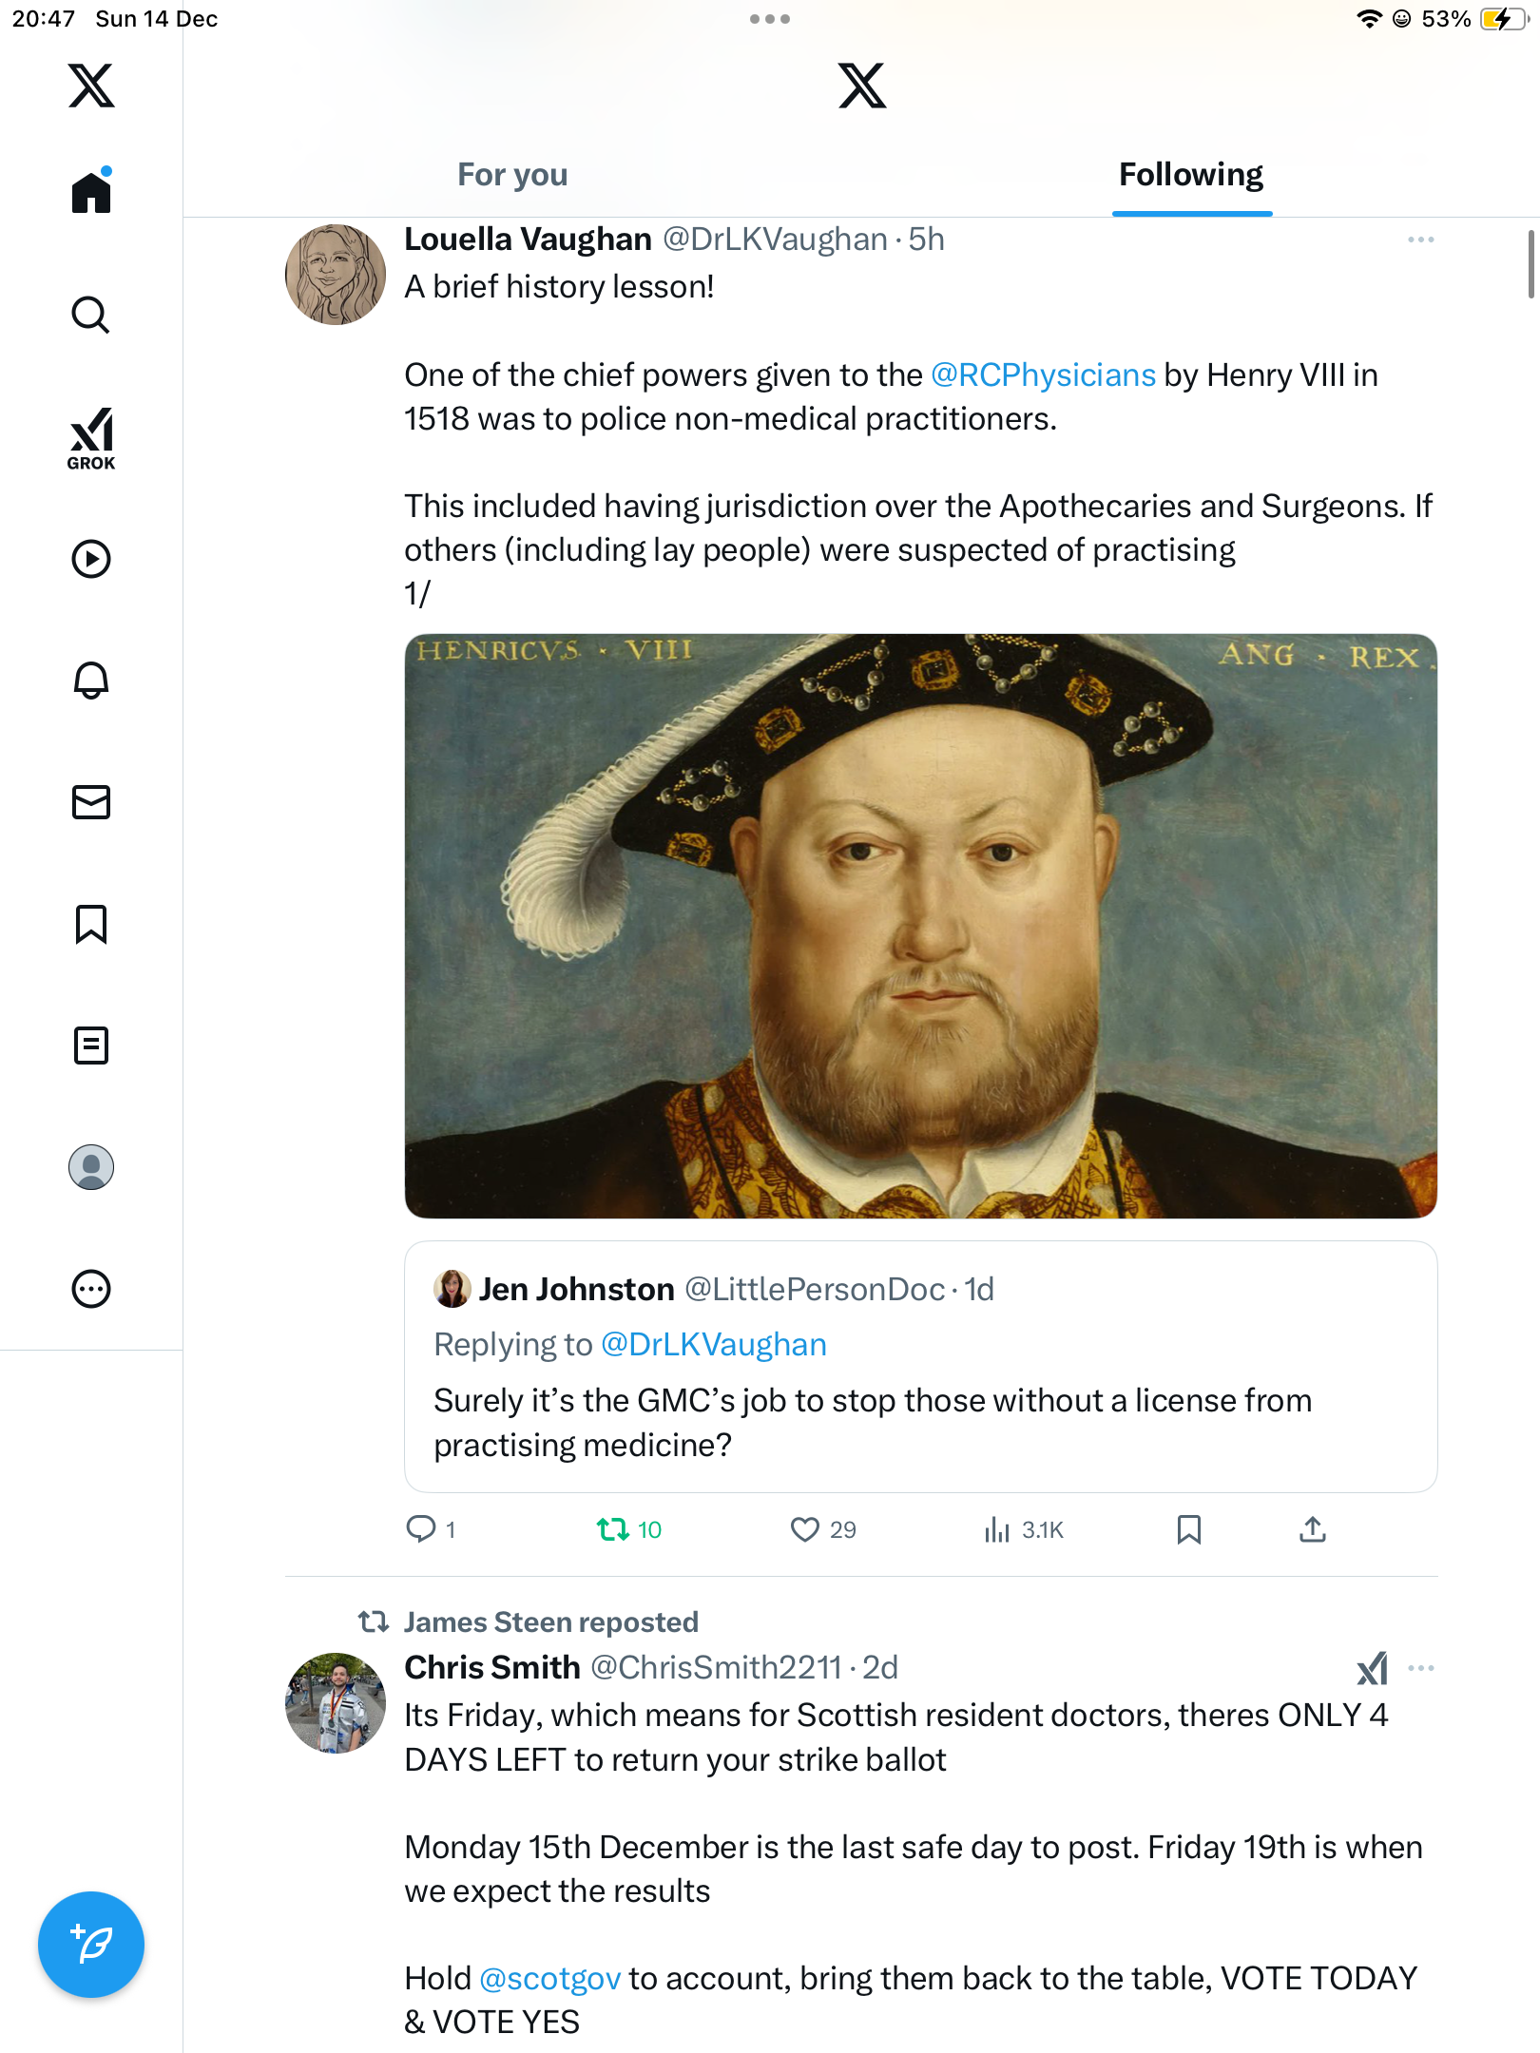1540x2053 pixels.
Task: Open the Search page
Action: click(x=91, y=315)
